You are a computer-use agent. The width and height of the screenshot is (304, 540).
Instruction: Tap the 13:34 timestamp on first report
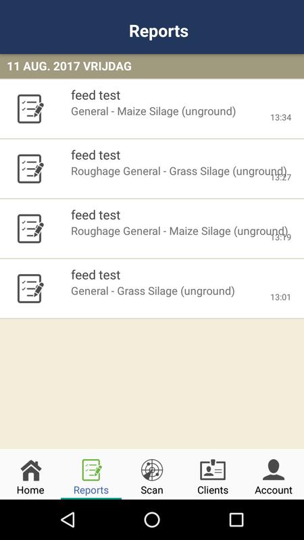[x=280, y=117]
